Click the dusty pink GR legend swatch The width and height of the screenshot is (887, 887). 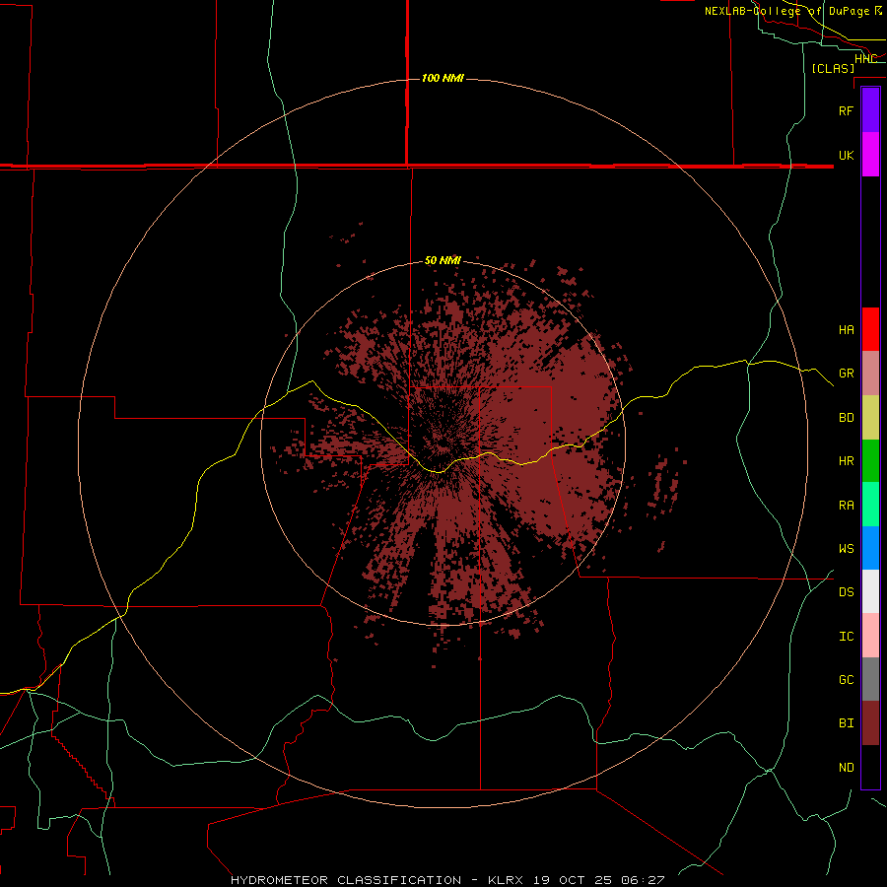(x=870, y=374)
